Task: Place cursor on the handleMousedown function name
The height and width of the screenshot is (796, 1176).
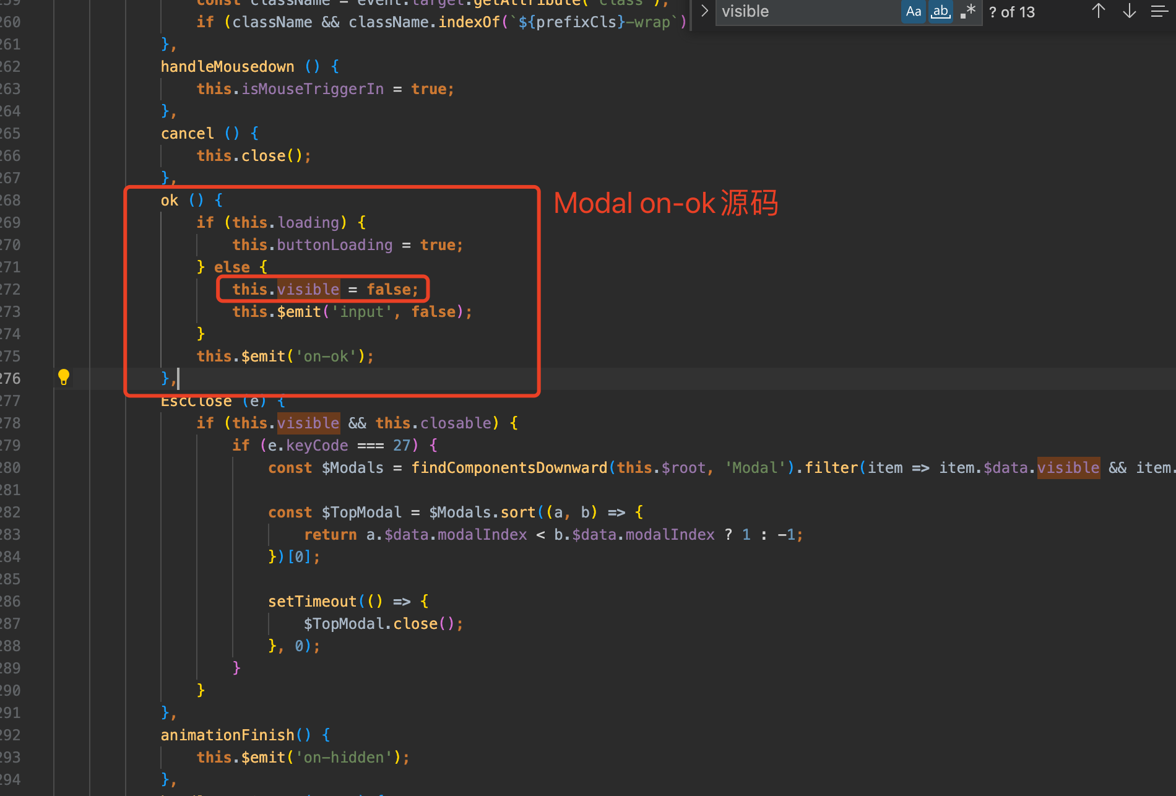Action: click(227, 66)
